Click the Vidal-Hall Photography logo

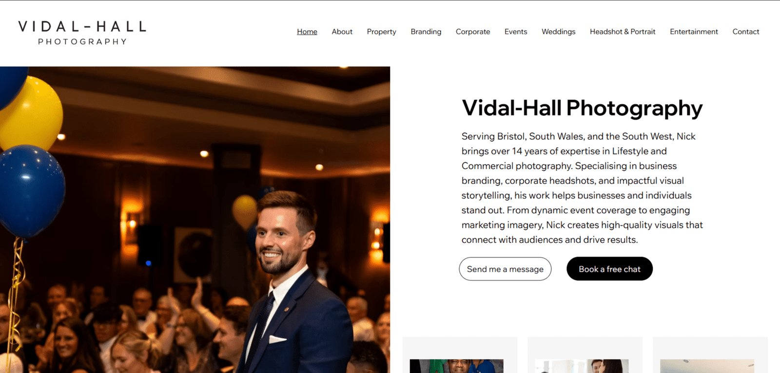point(82,33)
